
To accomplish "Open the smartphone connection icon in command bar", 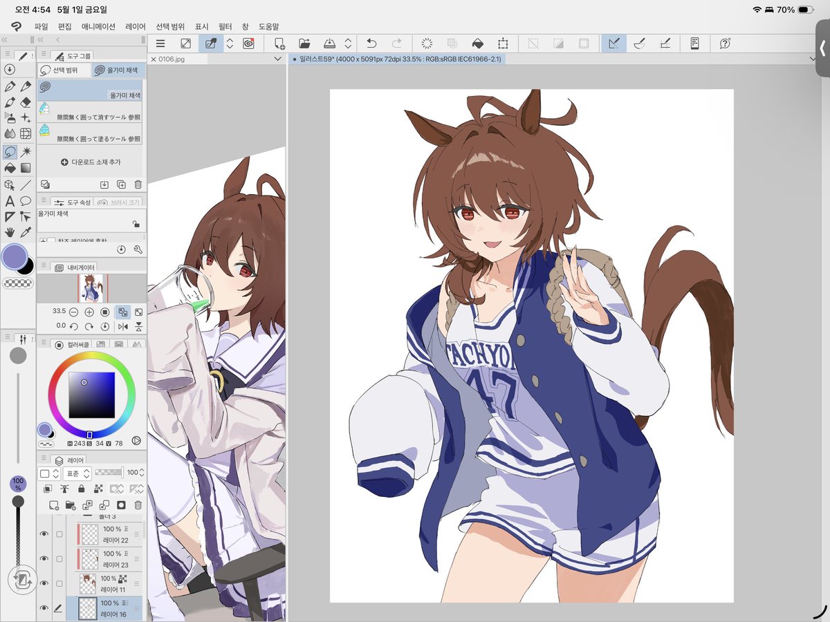I will [695, 44].
